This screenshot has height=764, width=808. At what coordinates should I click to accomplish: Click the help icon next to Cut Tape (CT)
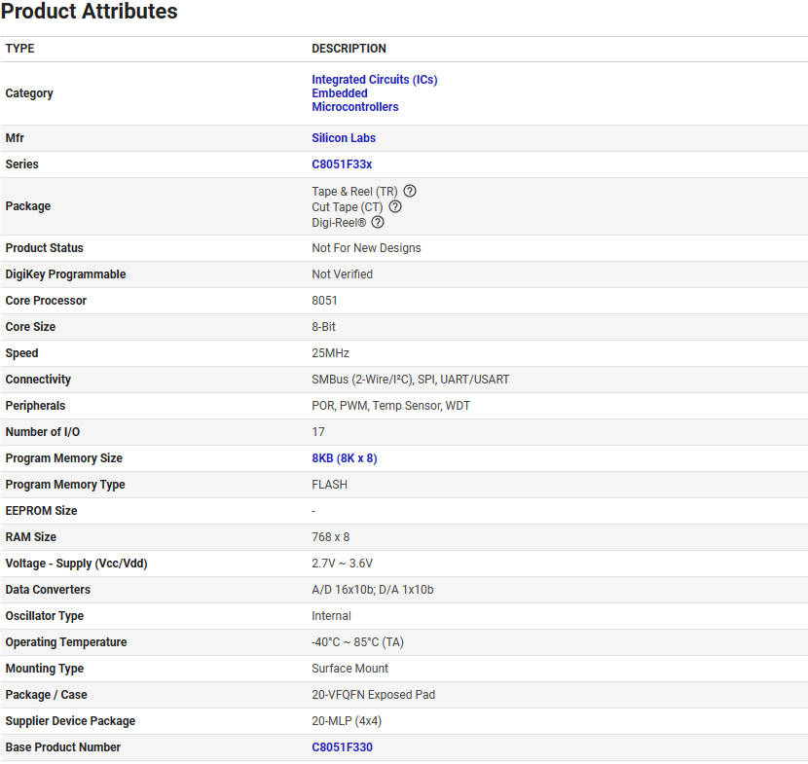tap(395, 206)
